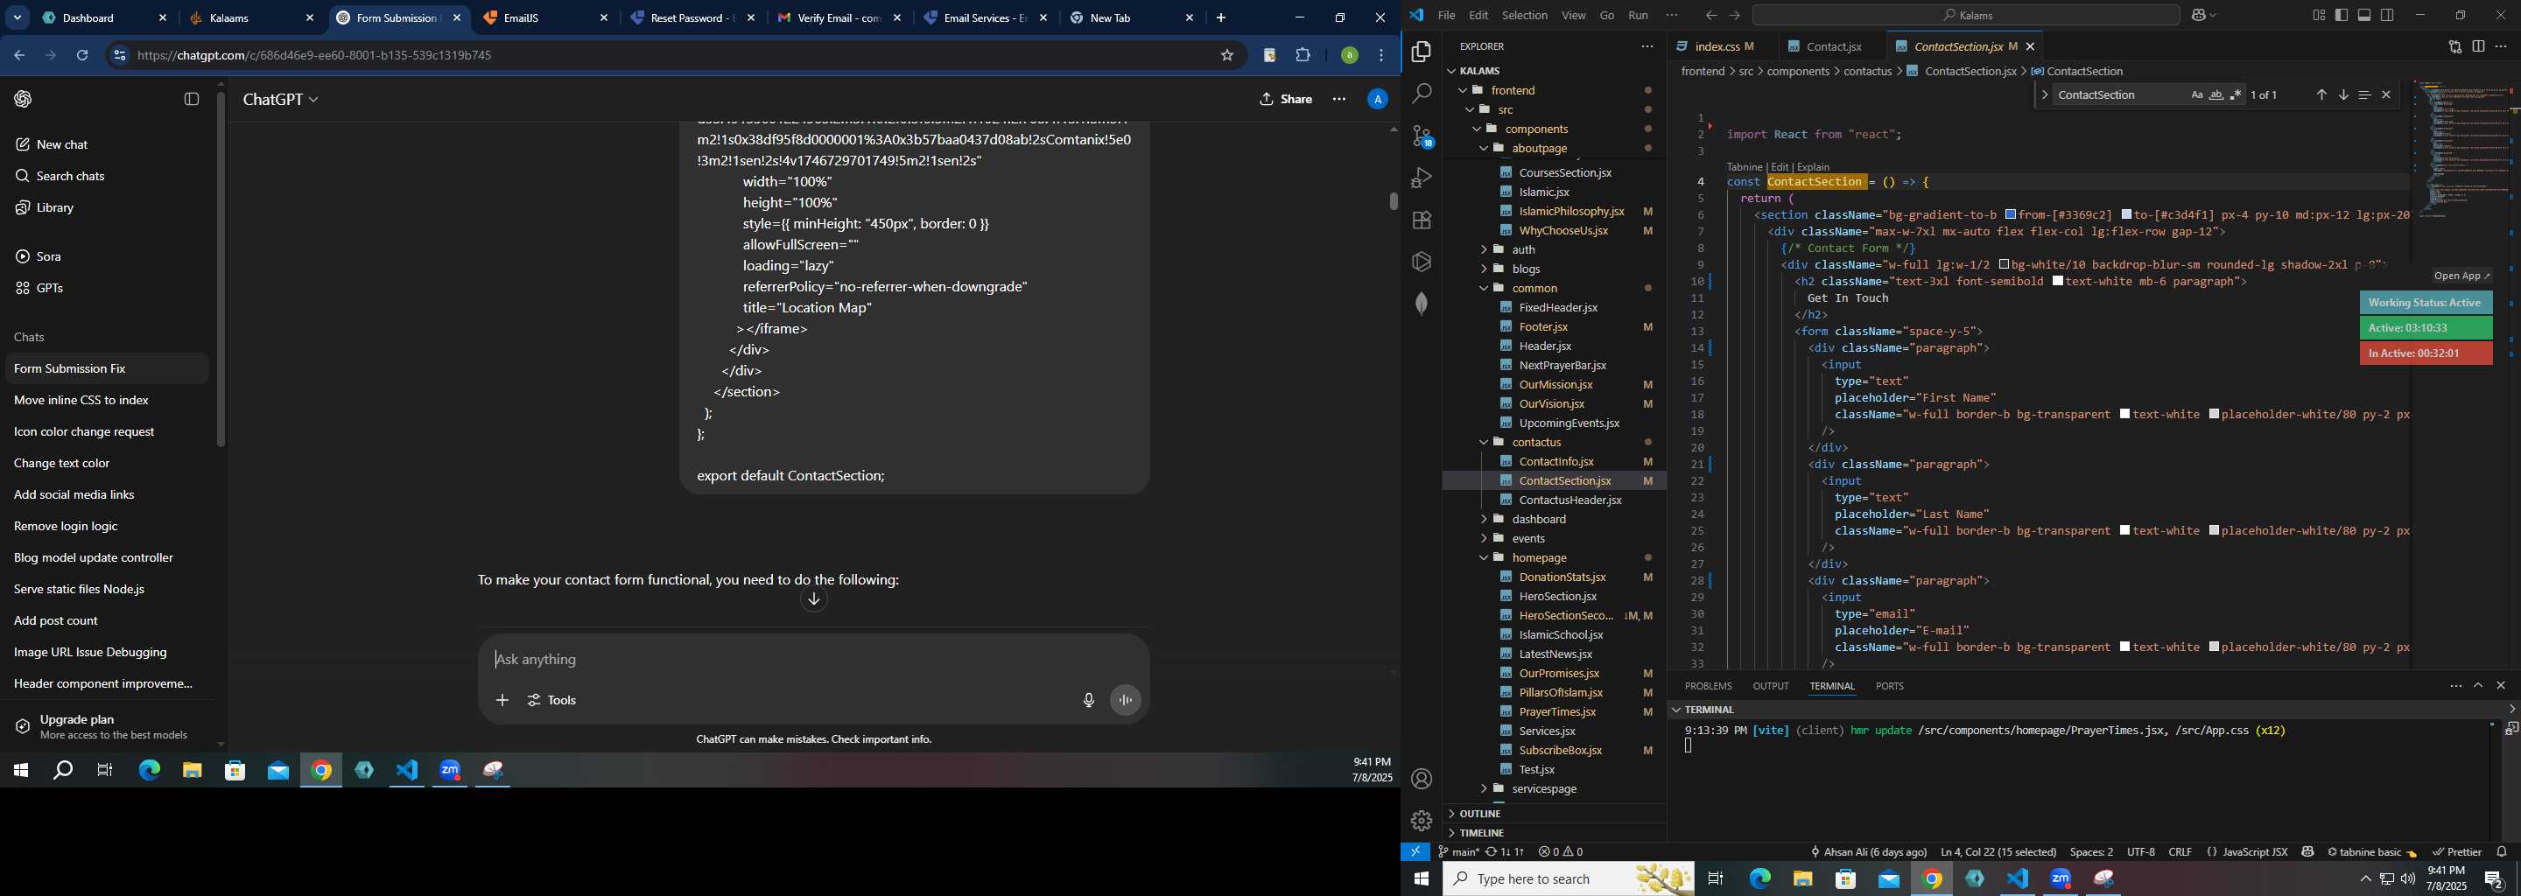Expand Toggle Replace arrow in find widget
Viewport: 2521px width, 896px height.
2043,94
